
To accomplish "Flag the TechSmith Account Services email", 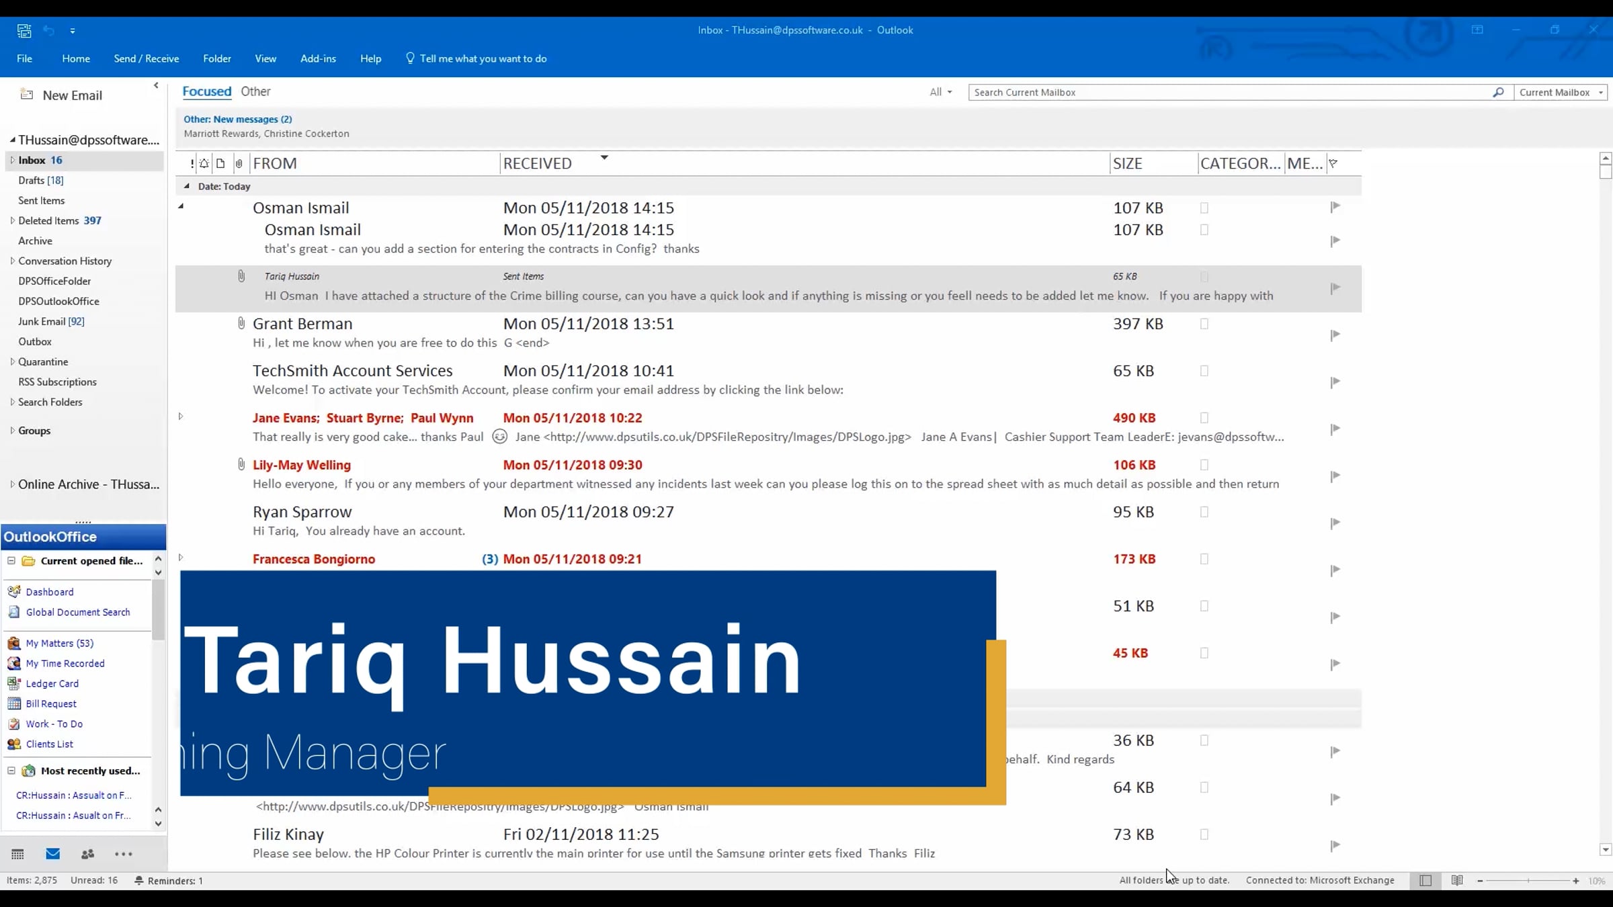I will coord(1335,382).
